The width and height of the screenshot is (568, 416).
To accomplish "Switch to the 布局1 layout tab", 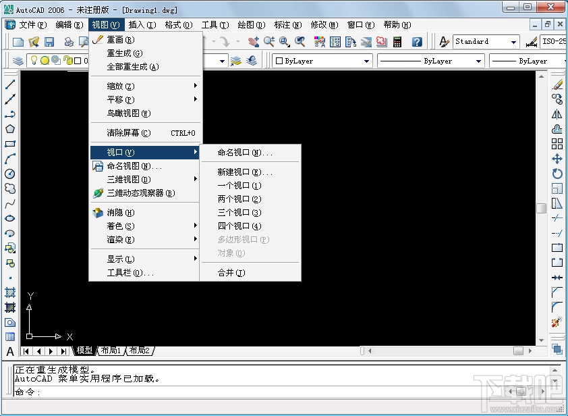I will pyautogui.click(x=110, y=350).
